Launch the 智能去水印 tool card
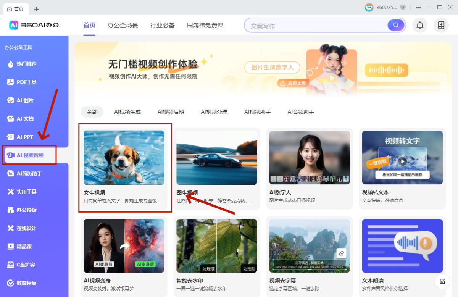Viewport: 458px width, 297px height. (x=217, y=257)
